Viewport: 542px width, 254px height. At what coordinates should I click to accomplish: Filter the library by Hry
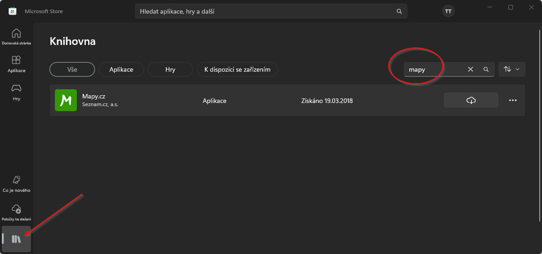[170, 69]
